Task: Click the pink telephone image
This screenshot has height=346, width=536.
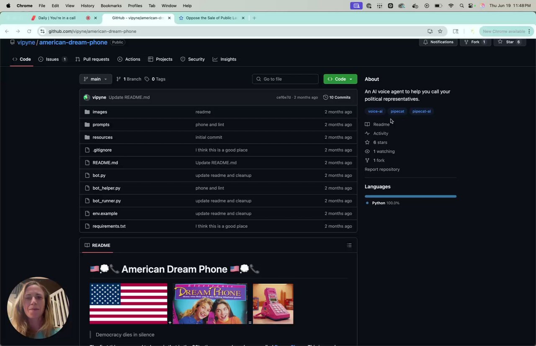Action: 273,304
